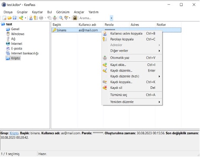The image size is (200, 157).
Task: Open the Araçlar menu
Action: coord(79,12)
